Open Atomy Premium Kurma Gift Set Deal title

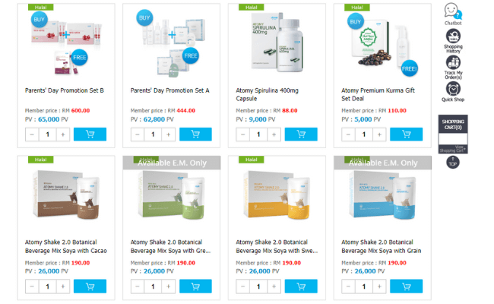coord(378,94)
